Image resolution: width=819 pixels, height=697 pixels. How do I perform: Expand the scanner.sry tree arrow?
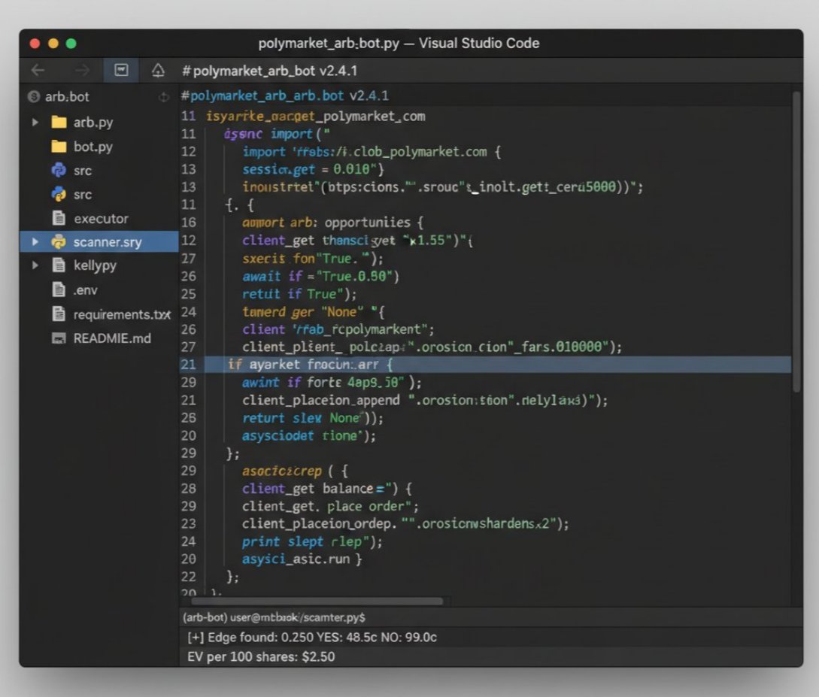(35, 241)
